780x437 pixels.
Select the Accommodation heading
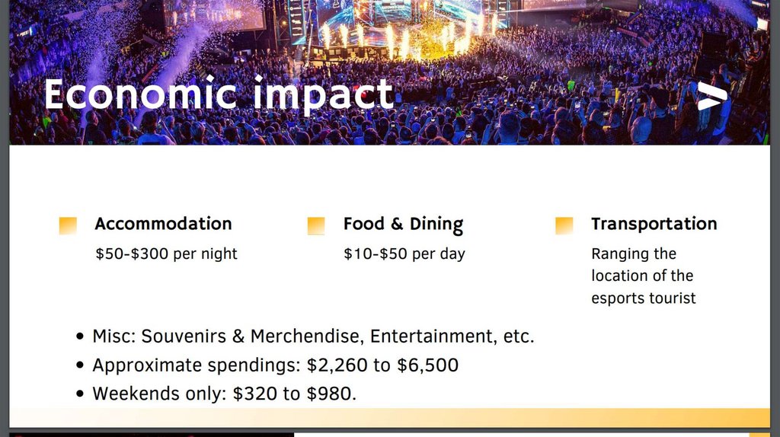click(x=163, y=224)
